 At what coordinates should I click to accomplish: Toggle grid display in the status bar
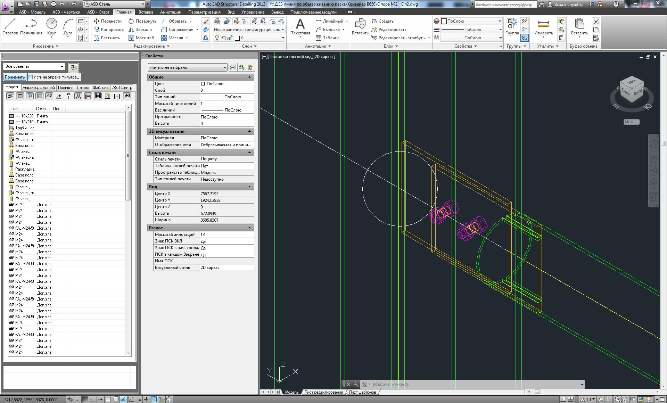point(84,399)
